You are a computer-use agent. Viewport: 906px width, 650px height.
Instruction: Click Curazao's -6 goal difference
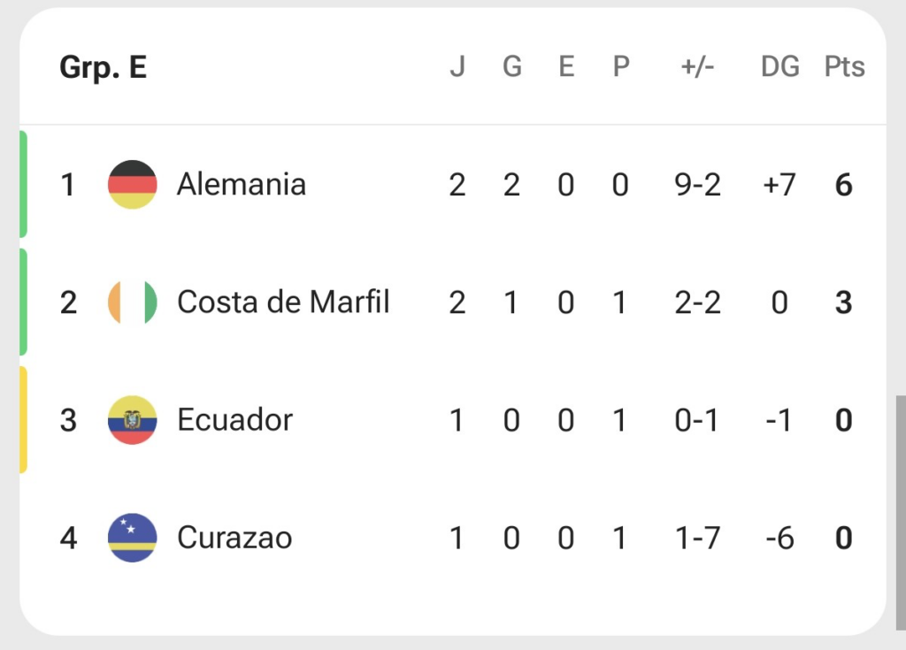coord(779,539)
